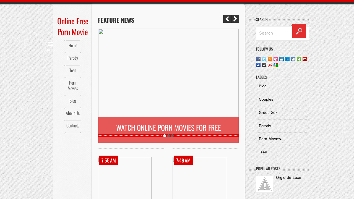
Task: Open the RSS feed icon
Action: coord(270,59)
